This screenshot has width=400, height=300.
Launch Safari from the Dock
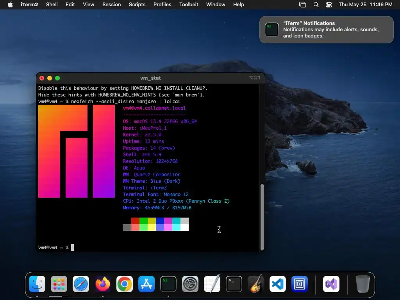81,284
